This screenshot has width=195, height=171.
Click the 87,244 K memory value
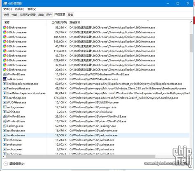(x=61, y=93)
